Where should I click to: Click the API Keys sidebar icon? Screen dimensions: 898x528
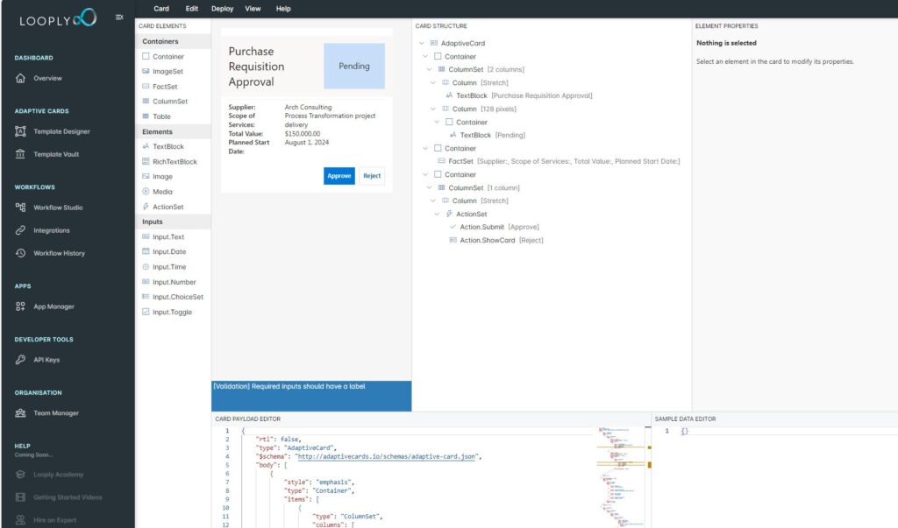pos(18,358)
